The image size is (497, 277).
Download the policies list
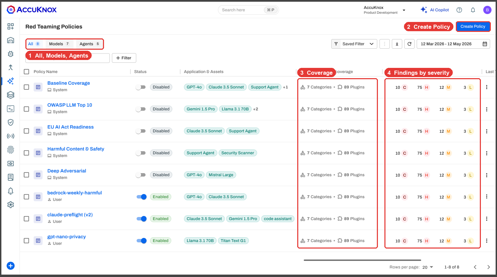[397, 44]
